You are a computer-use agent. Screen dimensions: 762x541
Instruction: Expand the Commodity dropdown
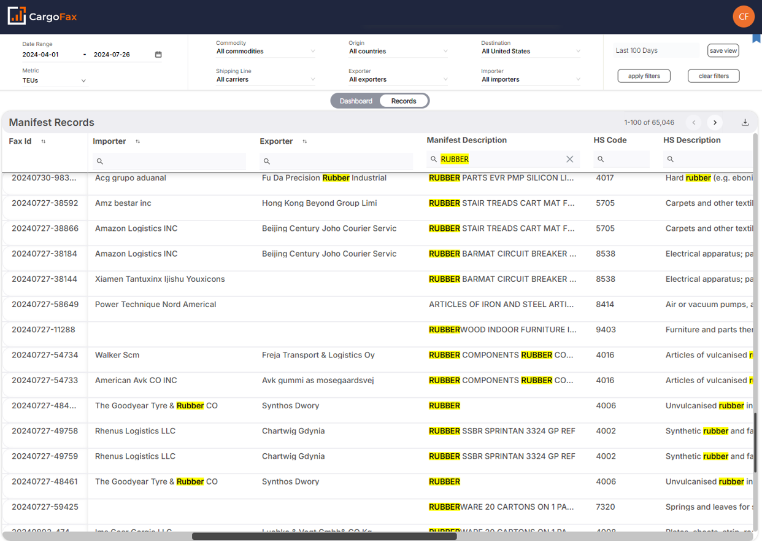tap(265, 52)
